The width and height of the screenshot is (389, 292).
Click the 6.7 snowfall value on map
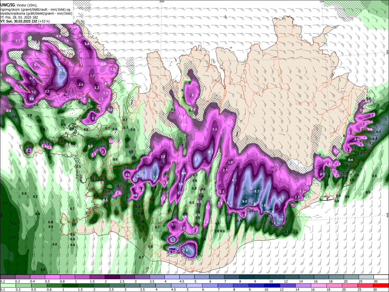coord(229,203)
